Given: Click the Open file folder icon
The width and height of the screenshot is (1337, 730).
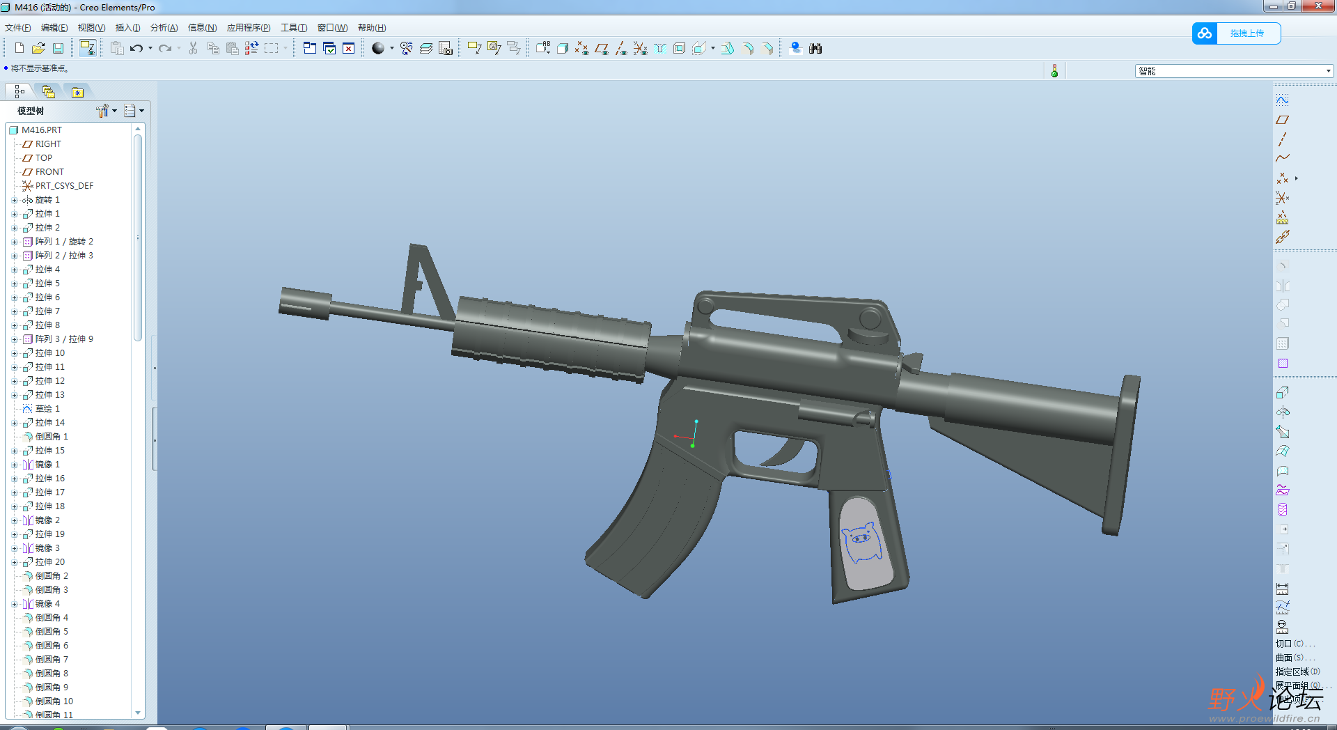Looking at the screenshot, I should 39,48.
